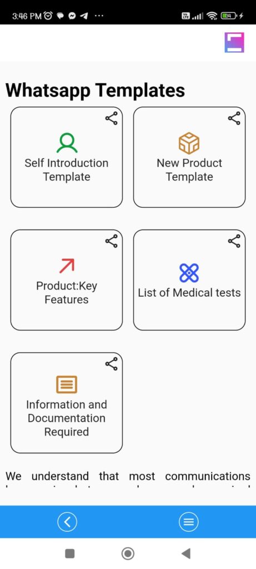Tap share icon on Product:Key Features card
256x569 pixels.
pos(111,241)
